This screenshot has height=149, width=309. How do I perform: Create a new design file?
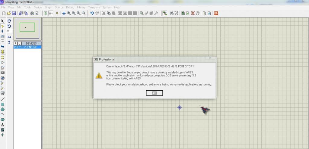(4, 13)
